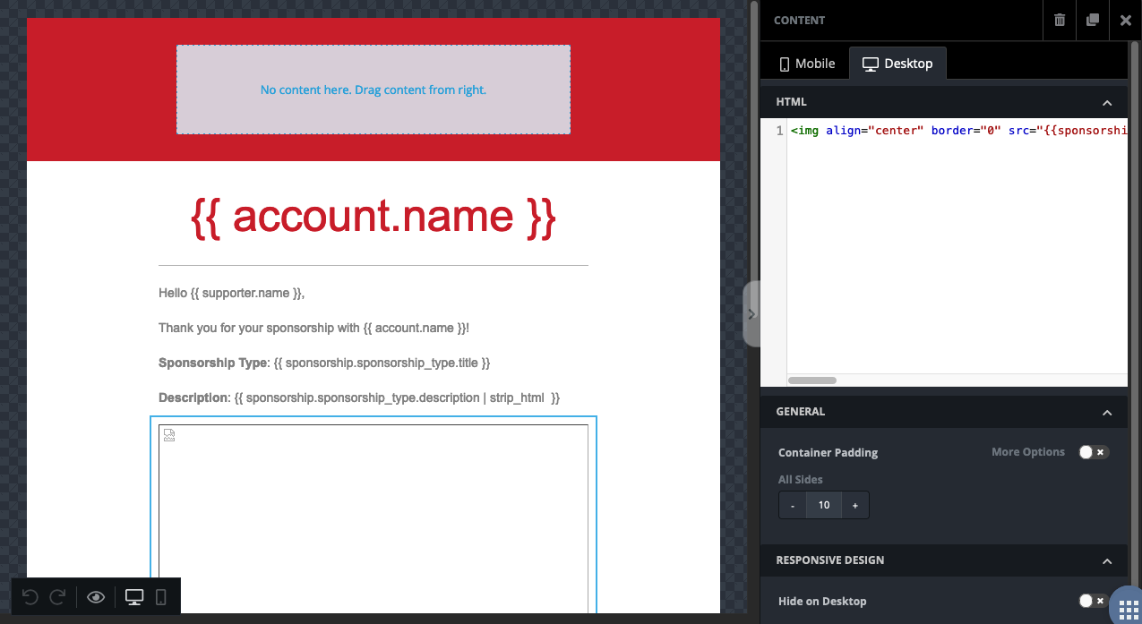Duplicate the content block icon

point(1093,20)
